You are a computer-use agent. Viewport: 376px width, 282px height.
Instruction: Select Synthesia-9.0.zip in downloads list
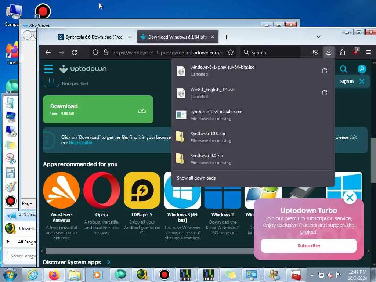(x=253, y=159)
